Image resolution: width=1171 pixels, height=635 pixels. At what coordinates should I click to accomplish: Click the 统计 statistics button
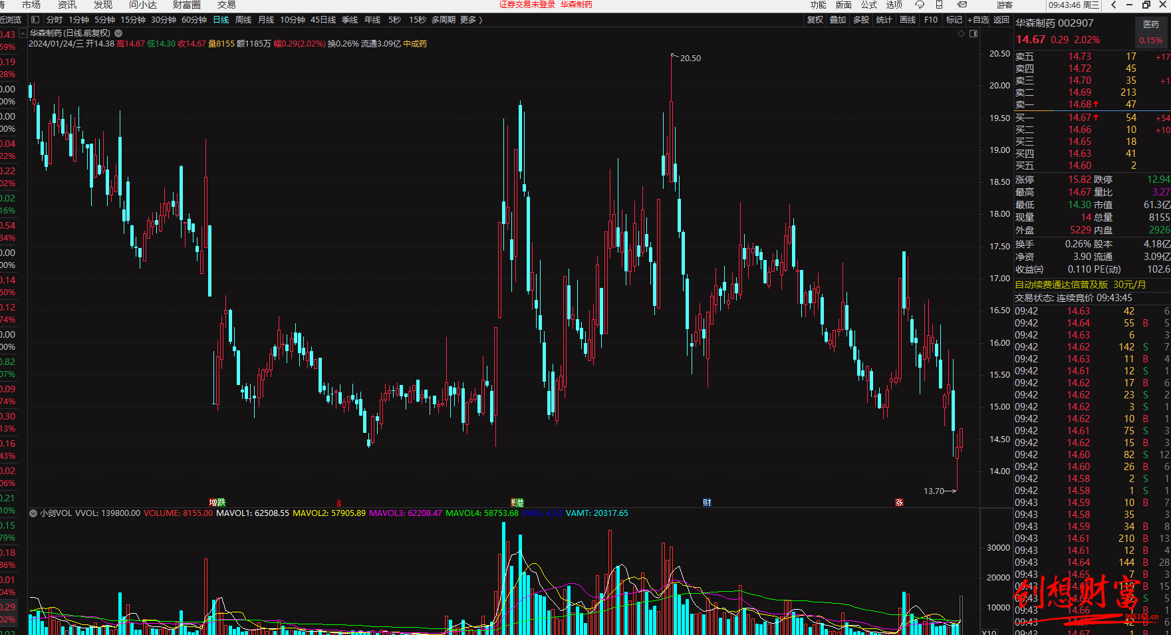(884, 20)
